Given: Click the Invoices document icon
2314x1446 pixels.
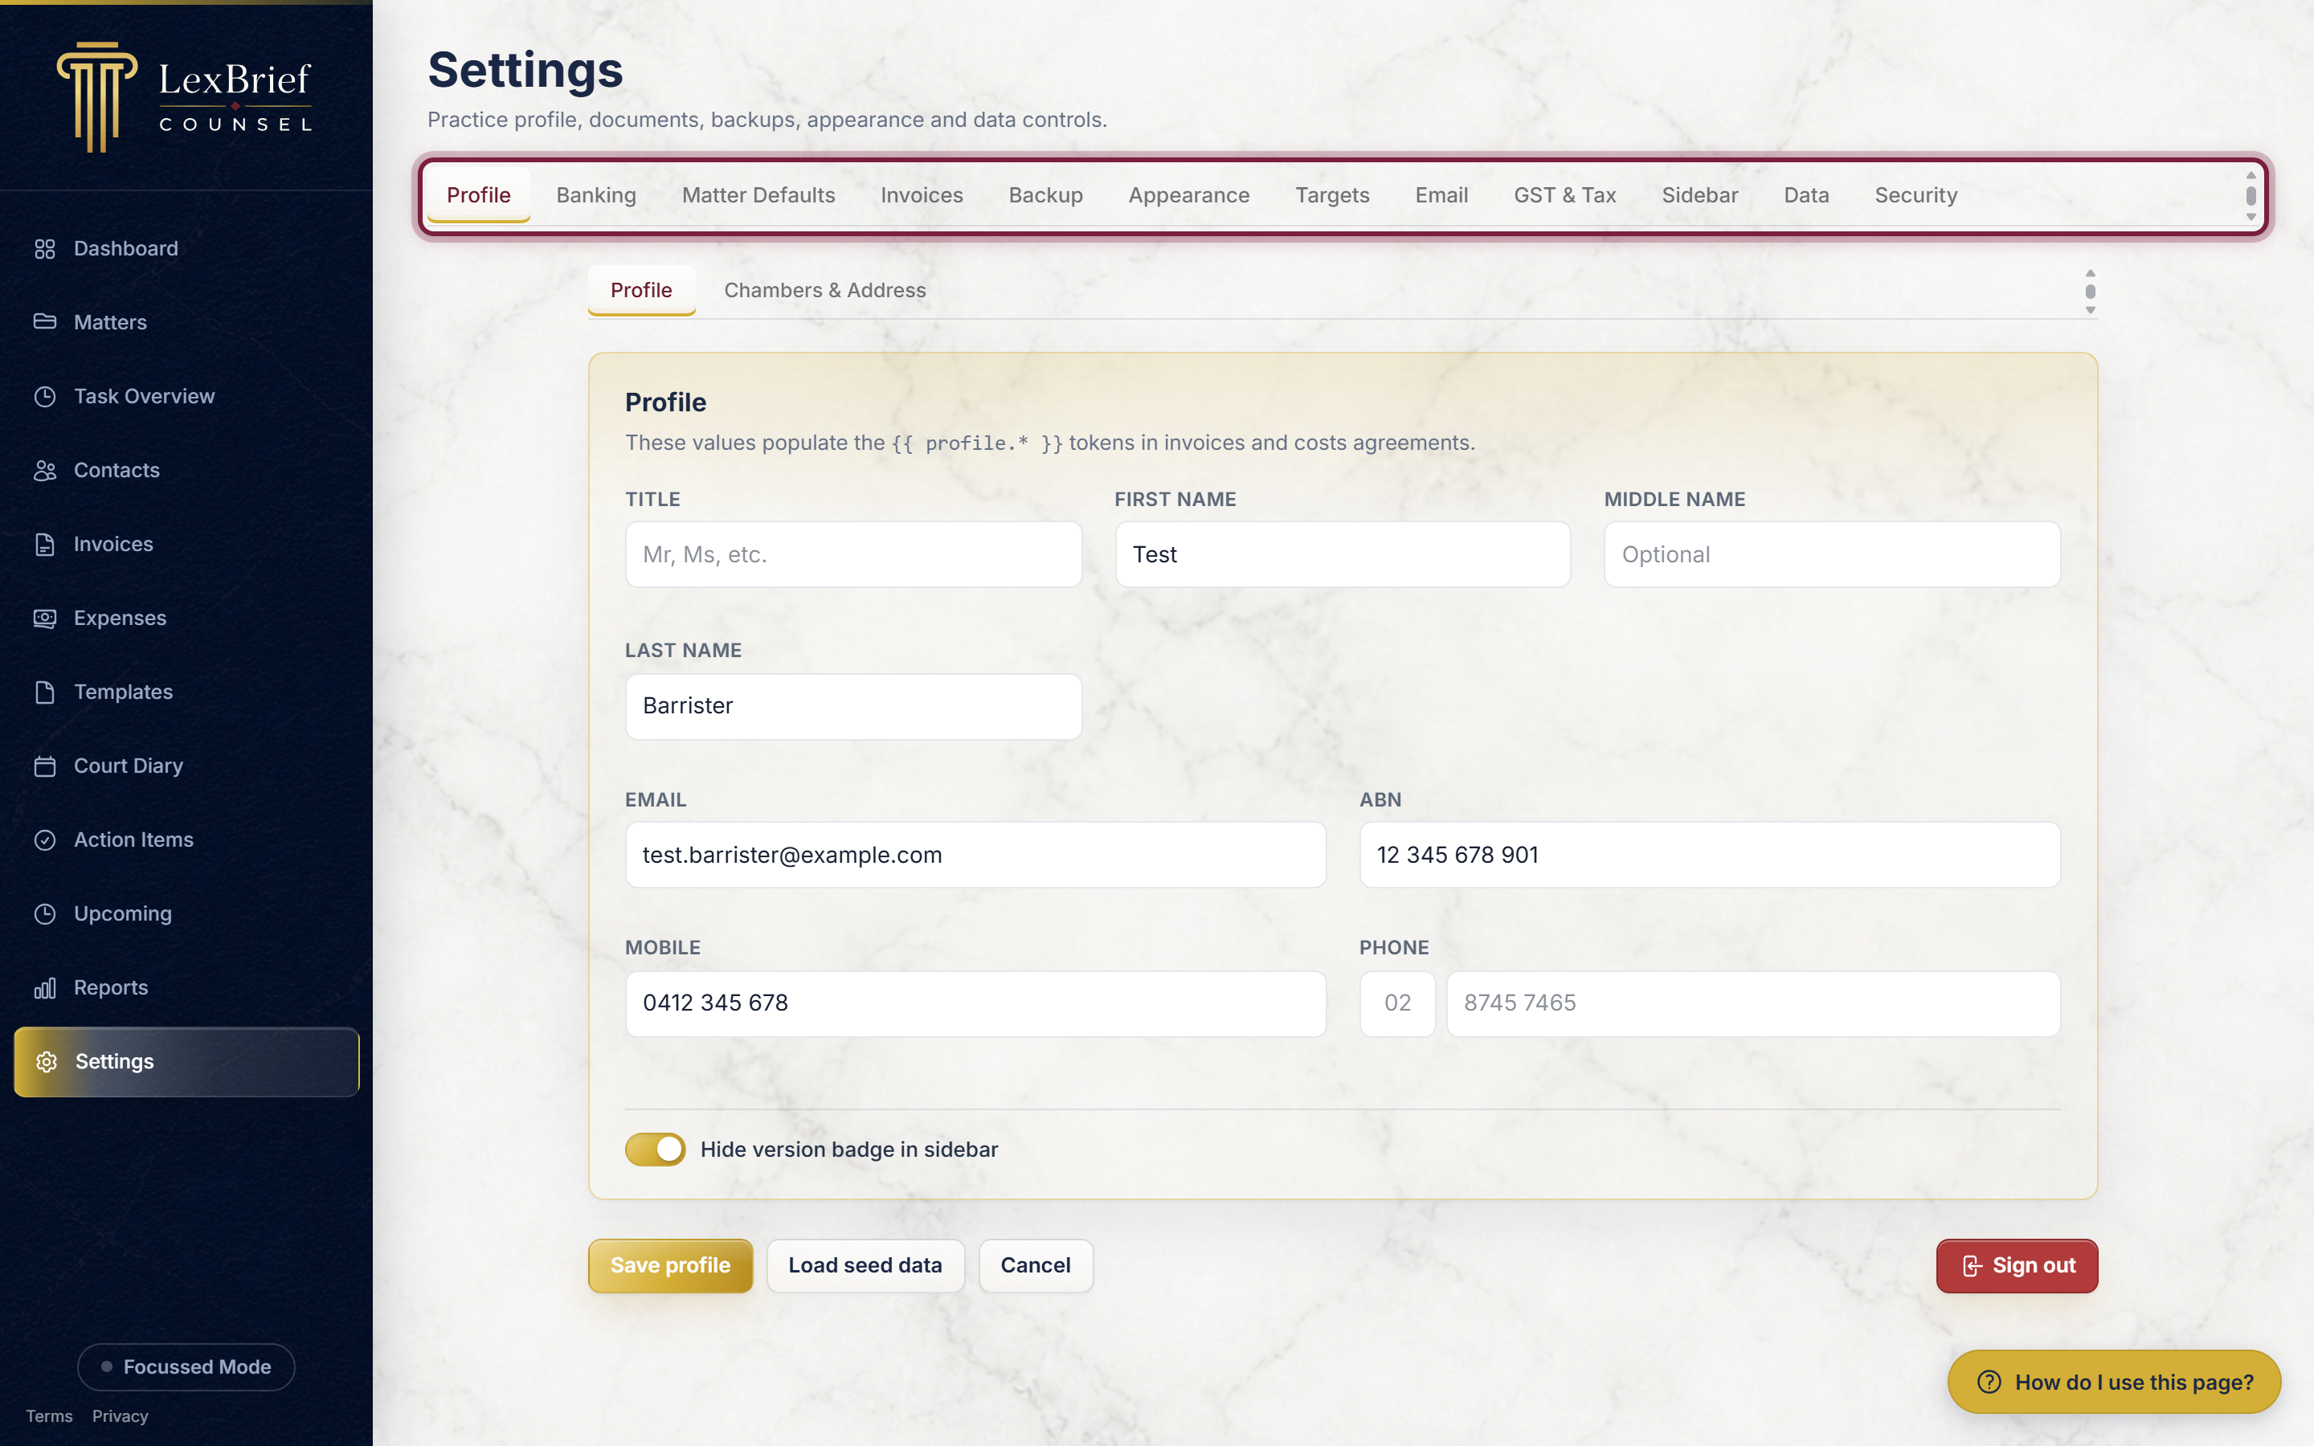Looking at the screenshot, I should coord(45,544).
